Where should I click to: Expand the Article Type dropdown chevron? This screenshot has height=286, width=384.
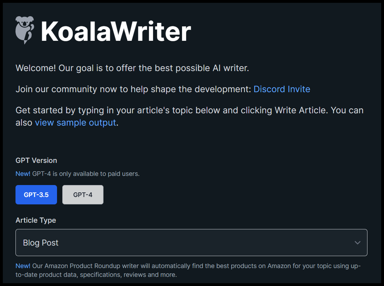coord(358,243)
